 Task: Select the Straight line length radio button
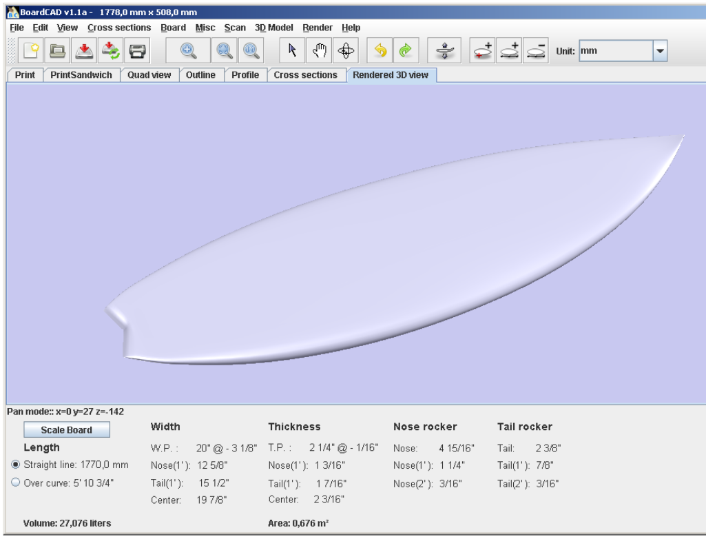coord(16,464)
